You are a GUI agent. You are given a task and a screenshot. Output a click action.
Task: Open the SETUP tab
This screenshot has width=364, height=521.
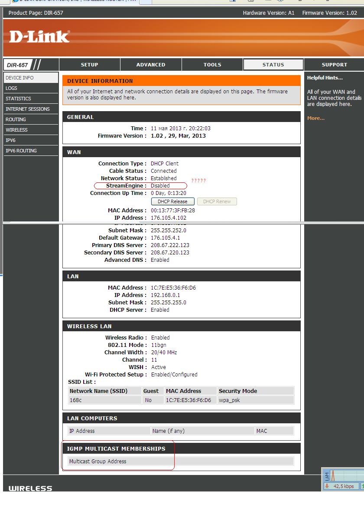coord(90,65)
